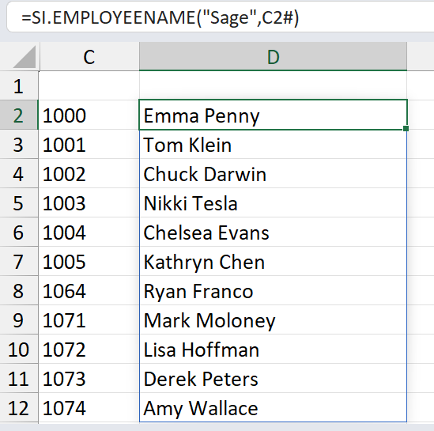Click the Select All corner triangle
434x431 pixels.
(25, 57)
